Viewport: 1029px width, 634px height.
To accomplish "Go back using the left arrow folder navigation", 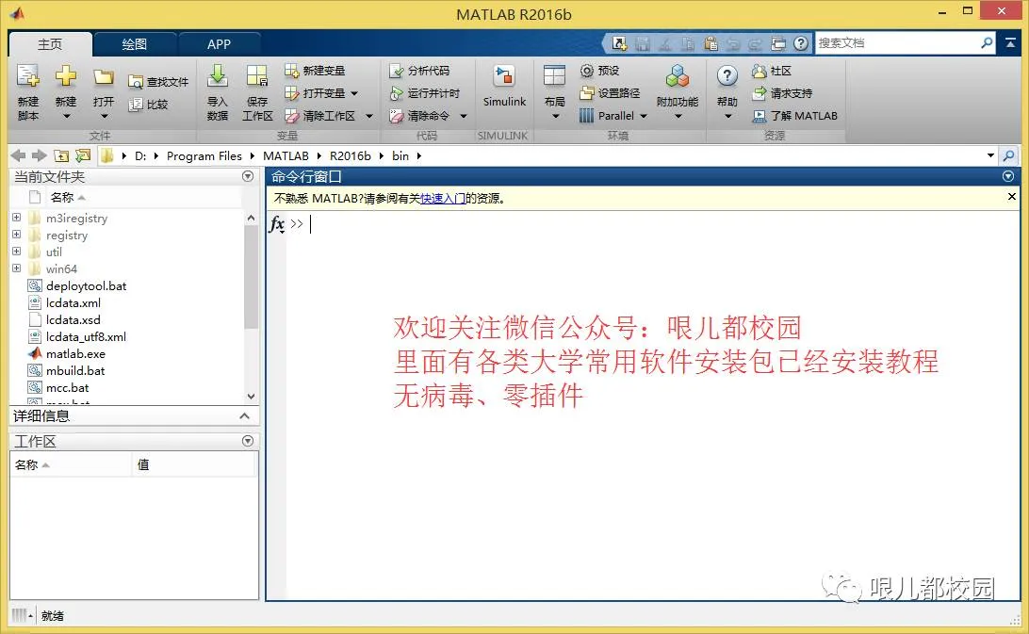I will 19,155.
